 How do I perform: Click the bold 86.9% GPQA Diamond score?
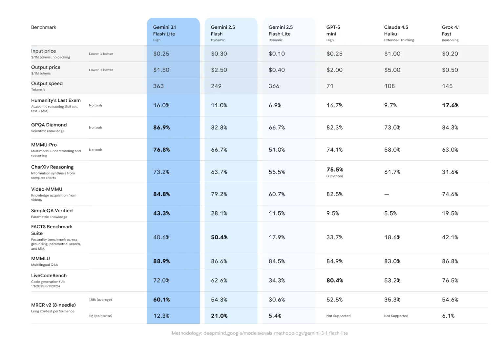pos(161,128)
